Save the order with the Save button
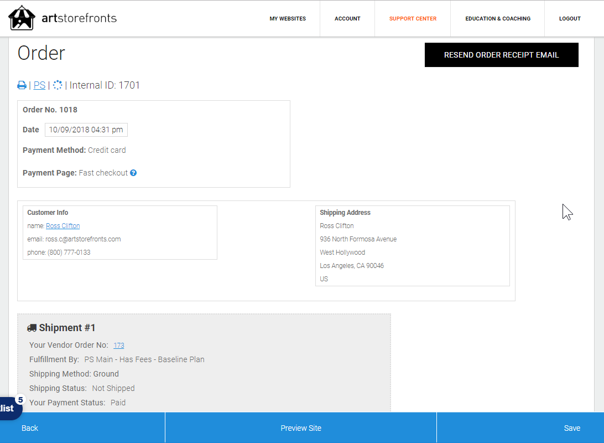Image resolution: width=604 pixels, height=443 pixels. pos(572,428)
